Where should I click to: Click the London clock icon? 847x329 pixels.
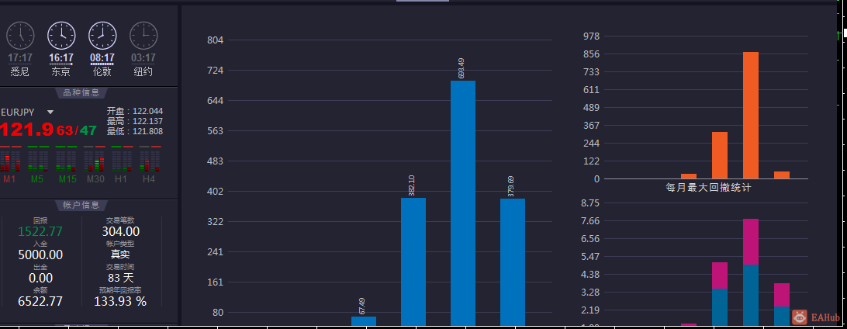tap(102, 36)
